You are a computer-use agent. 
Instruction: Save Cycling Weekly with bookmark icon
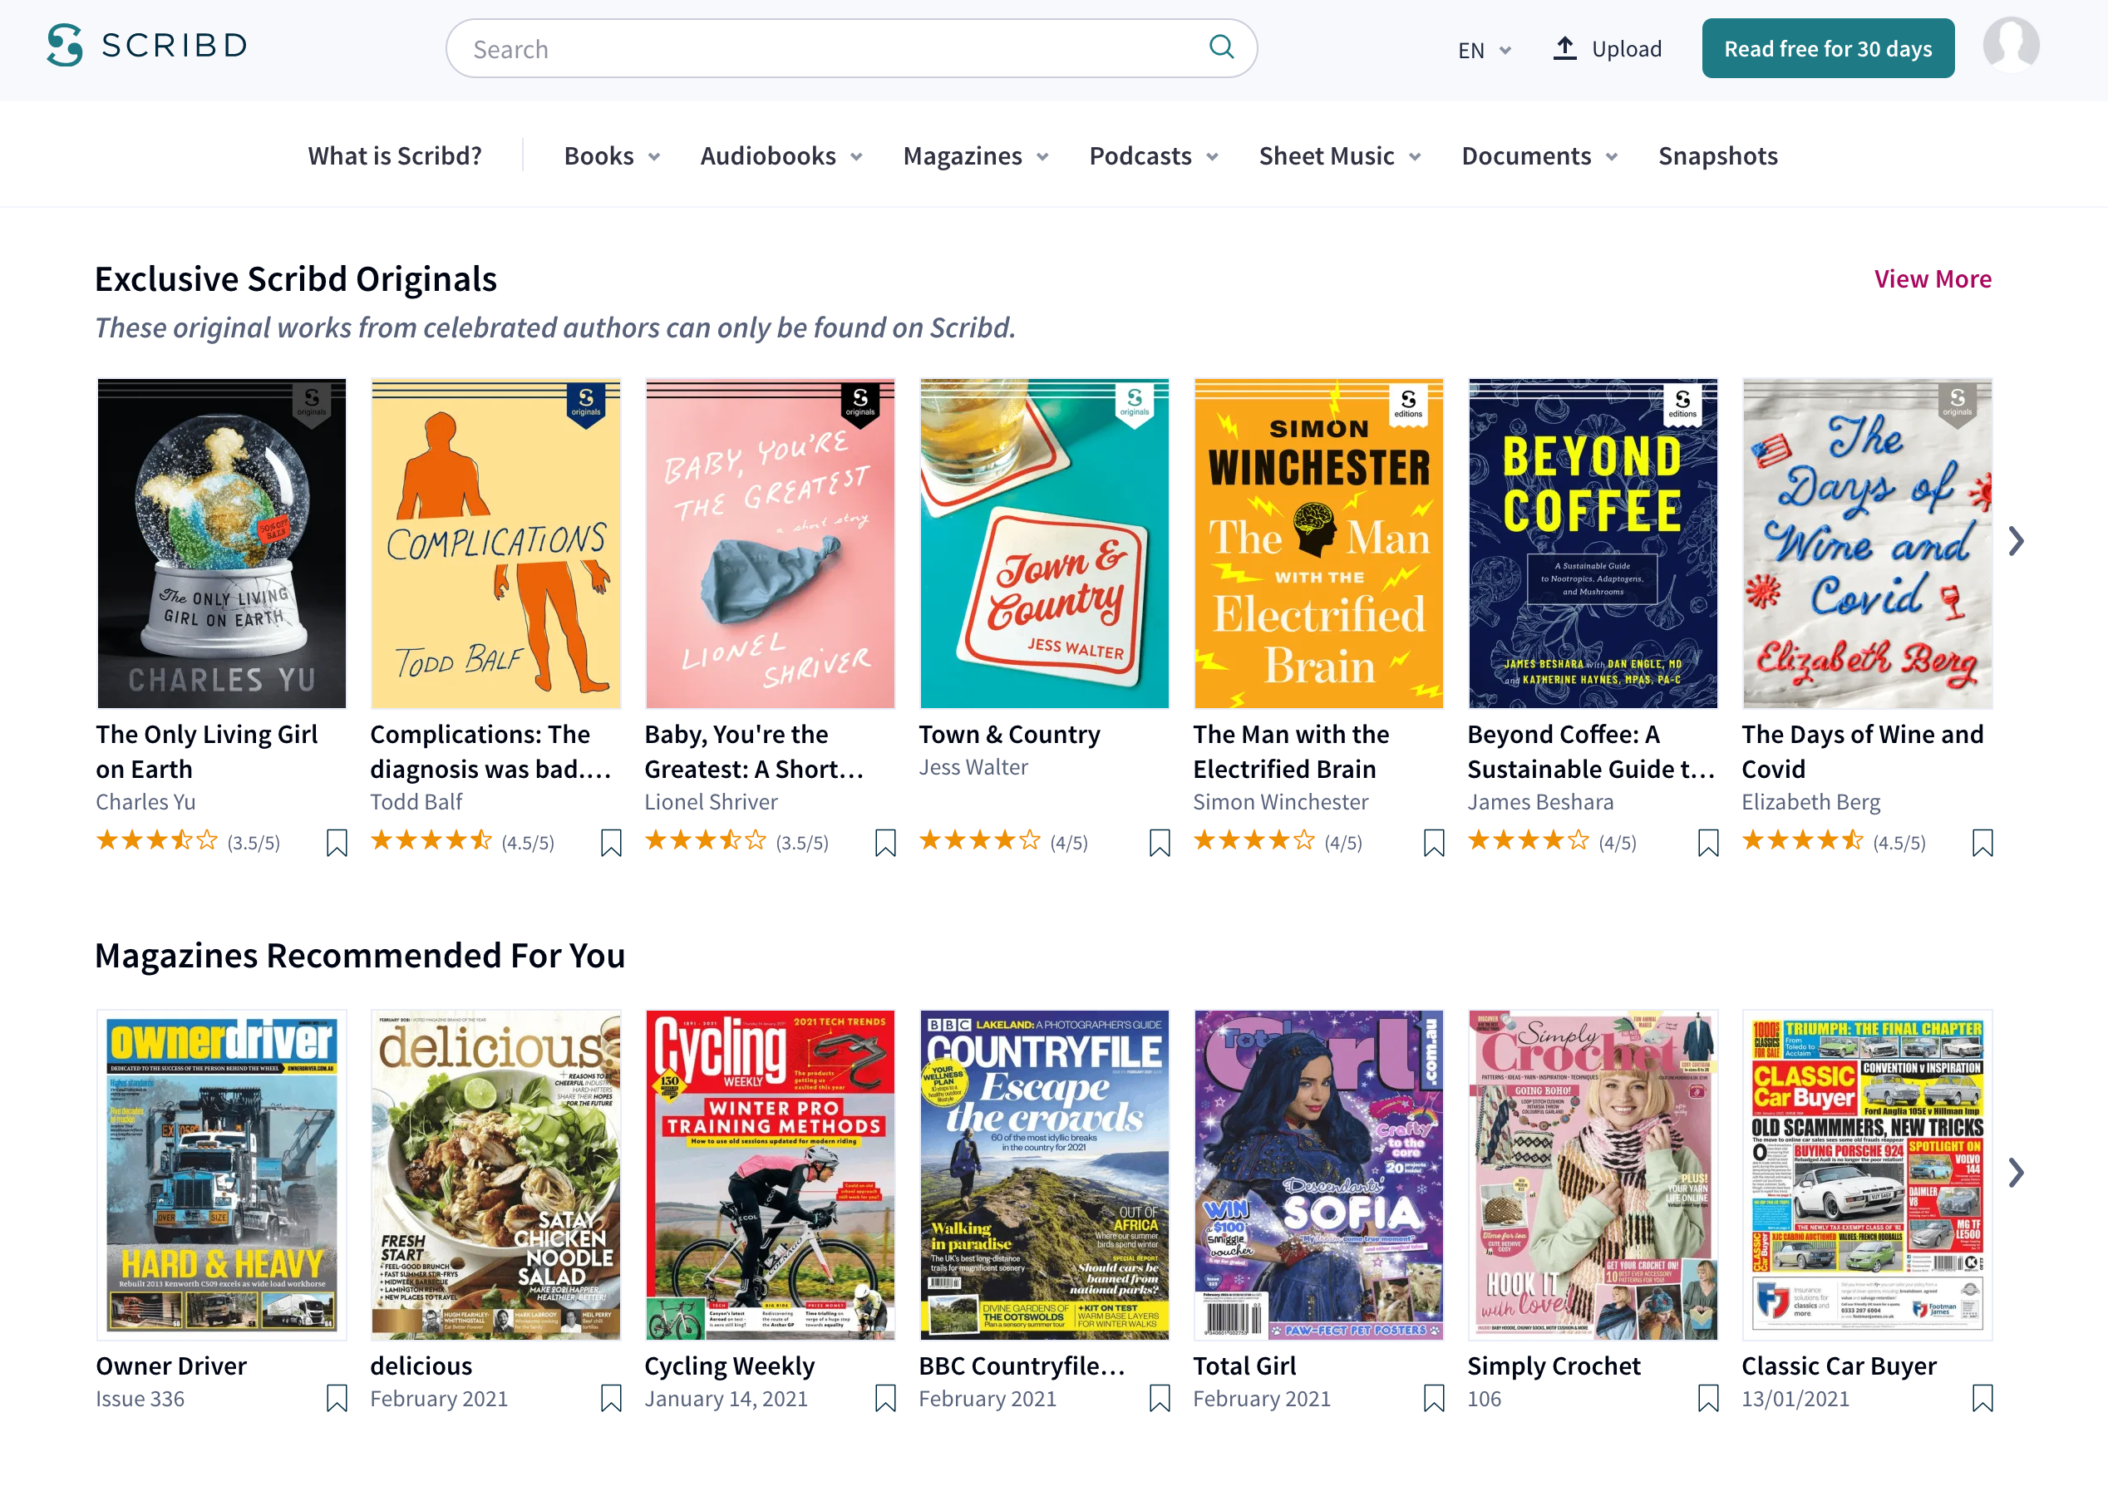tap(885, 1399)
